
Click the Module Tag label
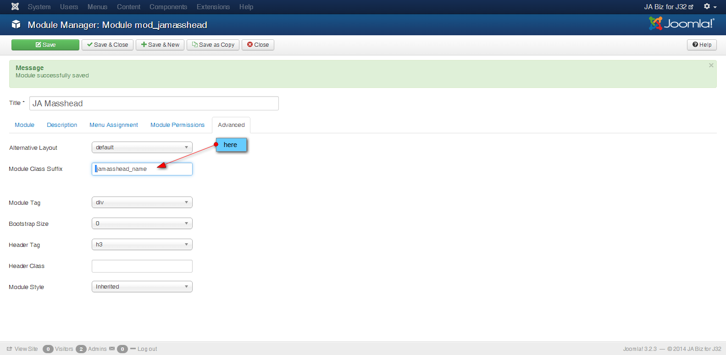[24, 203]
